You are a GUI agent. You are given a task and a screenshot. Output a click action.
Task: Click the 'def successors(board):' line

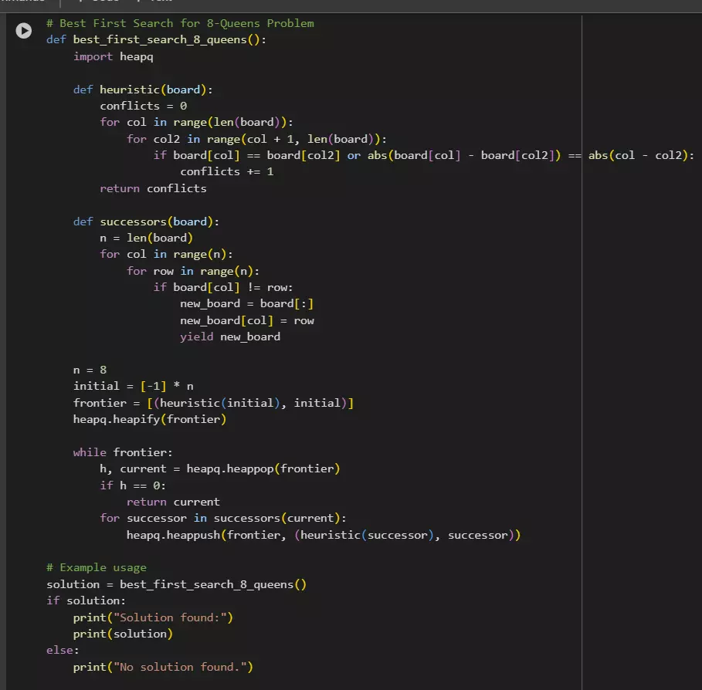click(146, 222)
